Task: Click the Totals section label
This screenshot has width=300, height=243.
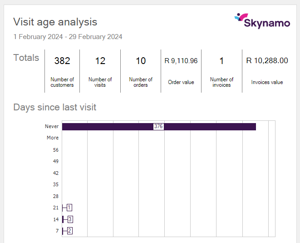Action: pos(26,58)
